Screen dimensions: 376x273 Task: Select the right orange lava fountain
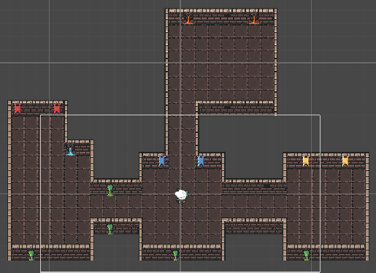pos(253,18)
